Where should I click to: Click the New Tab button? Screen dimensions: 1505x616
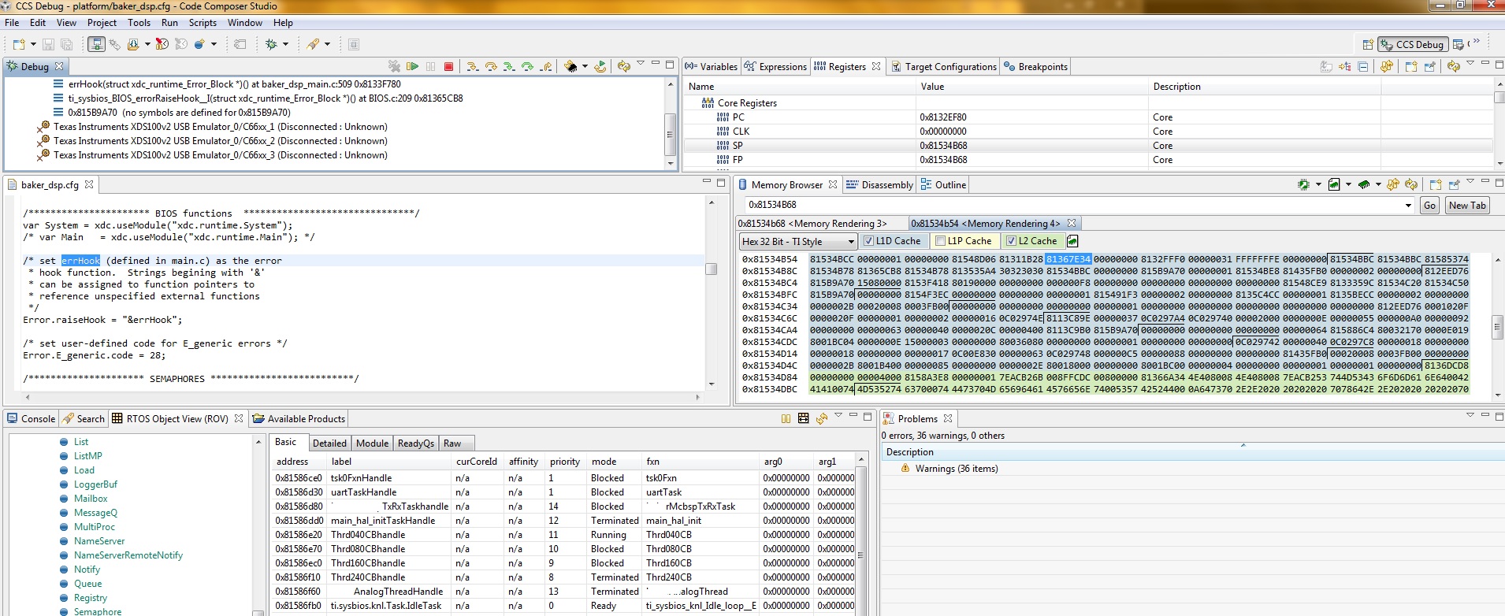[x=1467, y=206]
